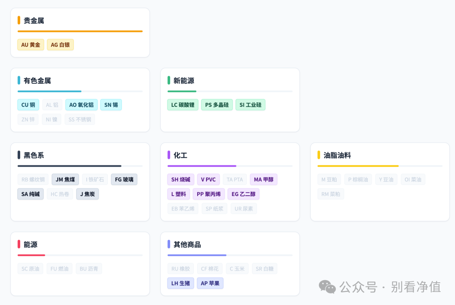Enable the AL 铝 tag

tap(52, 104)
